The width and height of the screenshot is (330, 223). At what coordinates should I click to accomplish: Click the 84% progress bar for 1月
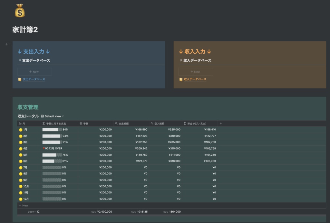click(x=52, y=130)
